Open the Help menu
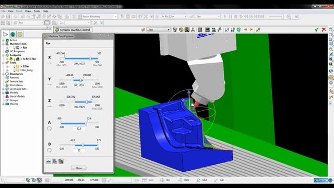 (x=45, y=11)
